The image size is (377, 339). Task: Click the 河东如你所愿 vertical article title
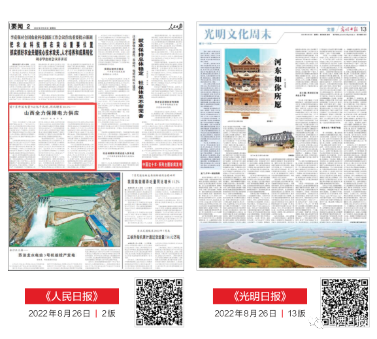[278, 83]
